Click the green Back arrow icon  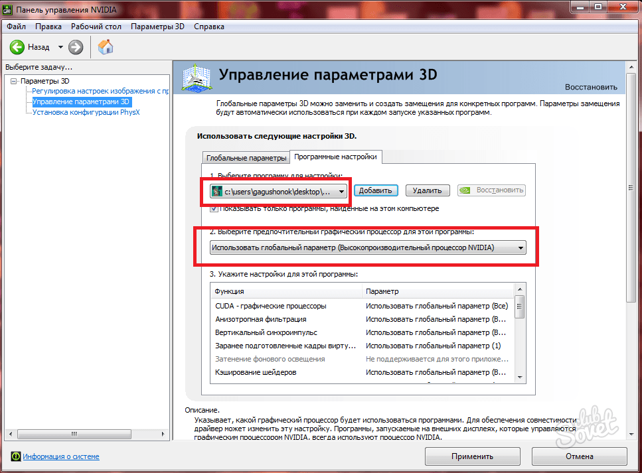(17, 47)
